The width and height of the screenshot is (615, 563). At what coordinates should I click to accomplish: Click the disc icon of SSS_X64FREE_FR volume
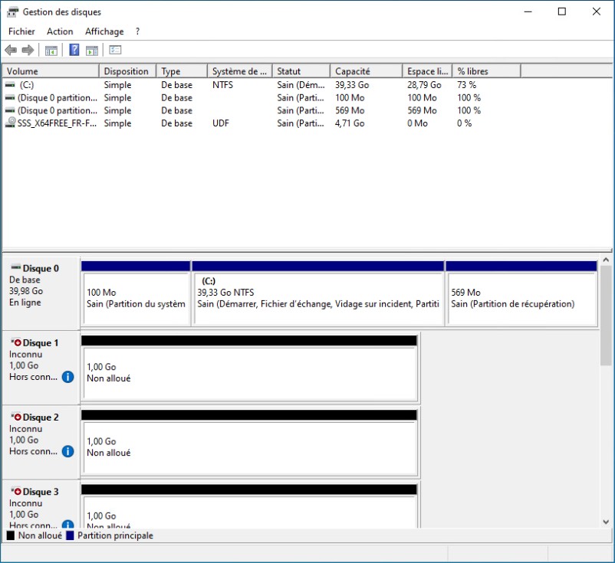click(11, 123)
